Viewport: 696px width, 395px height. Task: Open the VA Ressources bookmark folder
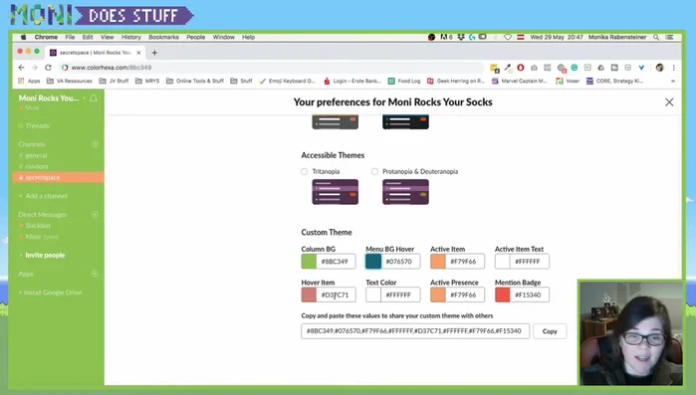(70, 81)
